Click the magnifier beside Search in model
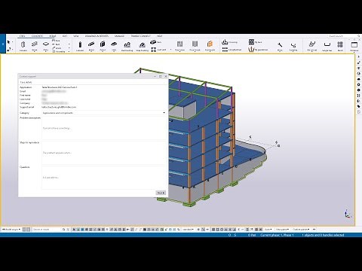The height and width of the screenshot is (271, 362). 63,230
